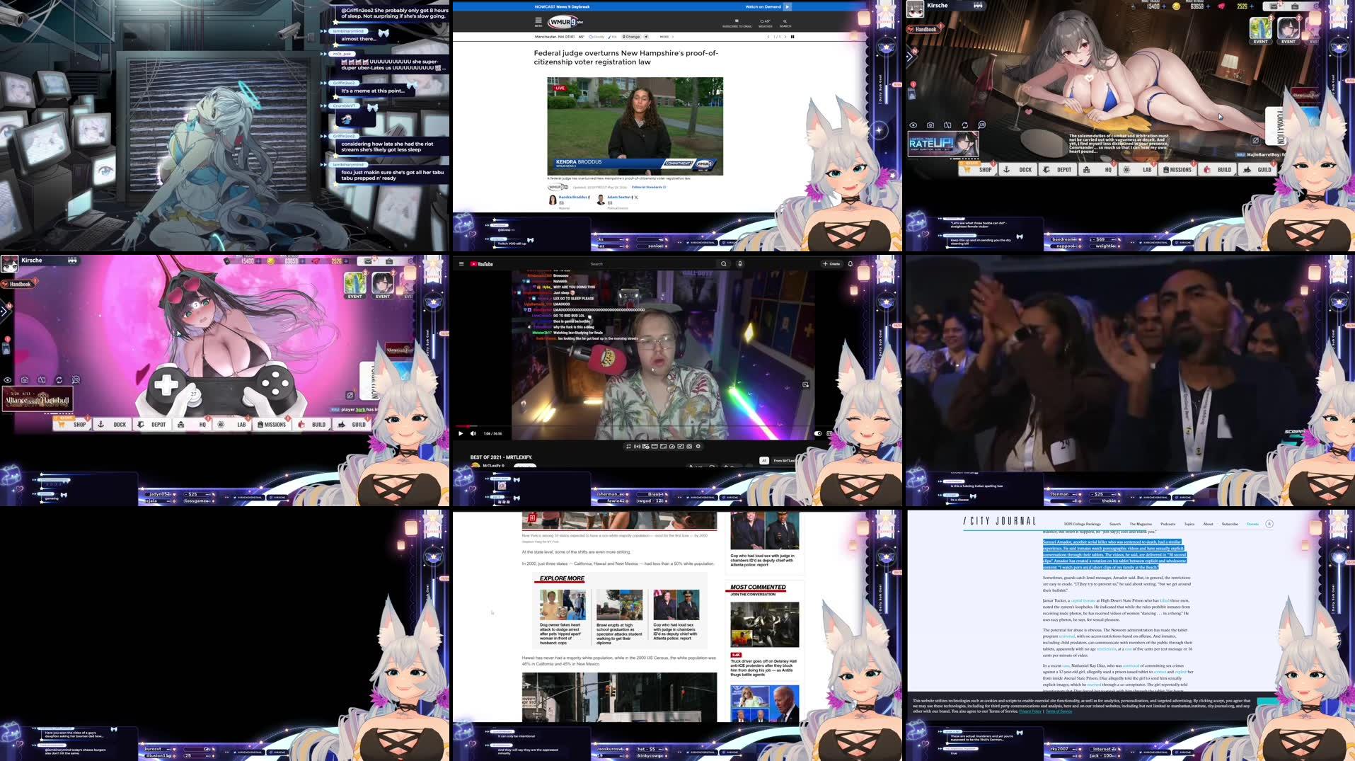This screenshot has width=1355, height=761.
Task: Click the YouTube logo
Action: (x=481, y=264)
